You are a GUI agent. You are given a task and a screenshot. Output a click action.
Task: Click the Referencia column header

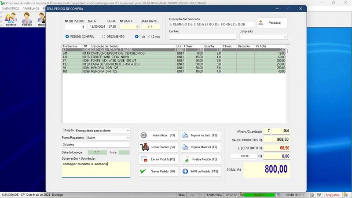click(72, 46)
